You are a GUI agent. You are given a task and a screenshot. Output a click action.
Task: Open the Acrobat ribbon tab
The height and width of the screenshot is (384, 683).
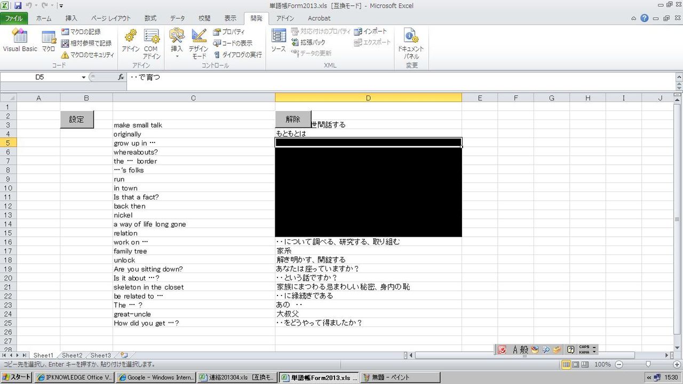click(319, 18)
